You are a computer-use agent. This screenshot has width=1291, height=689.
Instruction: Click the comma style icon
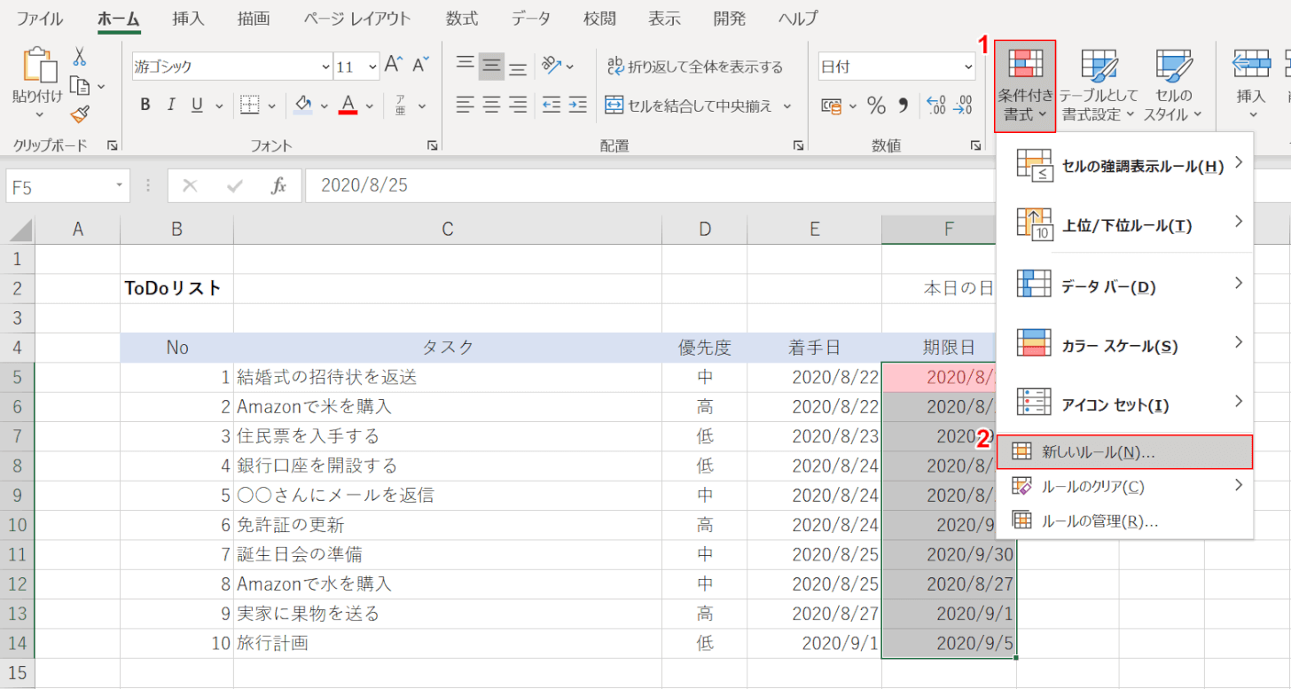(x=904, y=106)
